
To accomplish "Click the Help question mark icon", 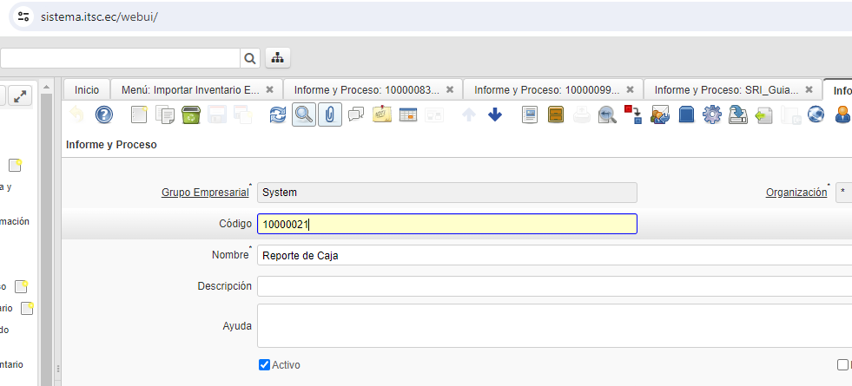I will (x=104, y=114).
